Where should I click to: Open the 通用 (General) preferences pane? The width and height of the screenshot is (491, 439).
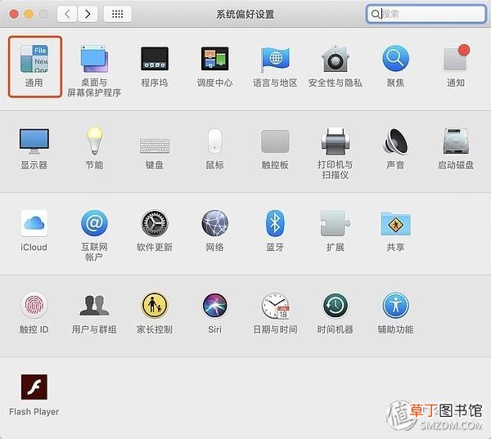point(34,66)
